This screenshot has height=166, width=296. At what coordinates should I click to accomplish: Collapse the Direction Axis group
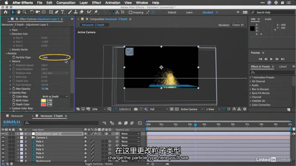click(x=11, y=34)
